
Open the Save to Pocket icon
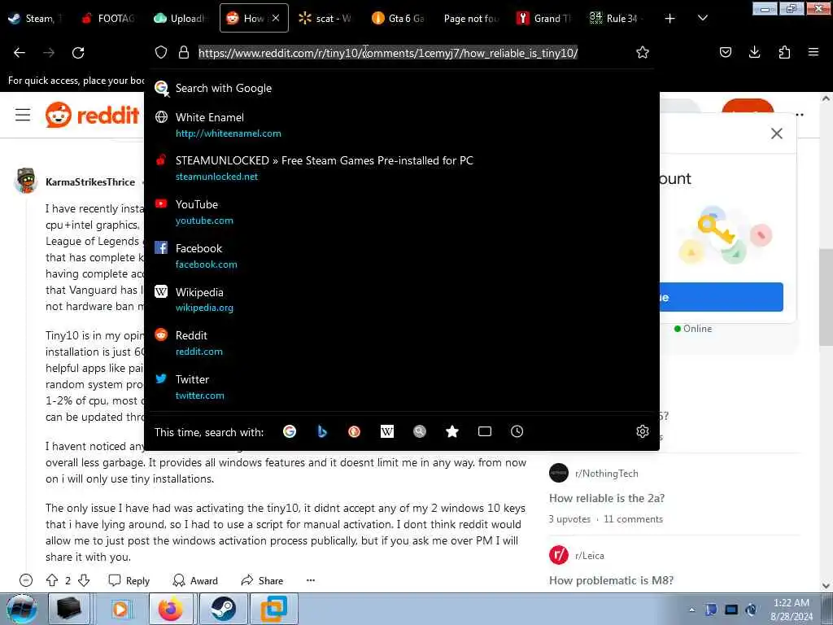point(725,52)
